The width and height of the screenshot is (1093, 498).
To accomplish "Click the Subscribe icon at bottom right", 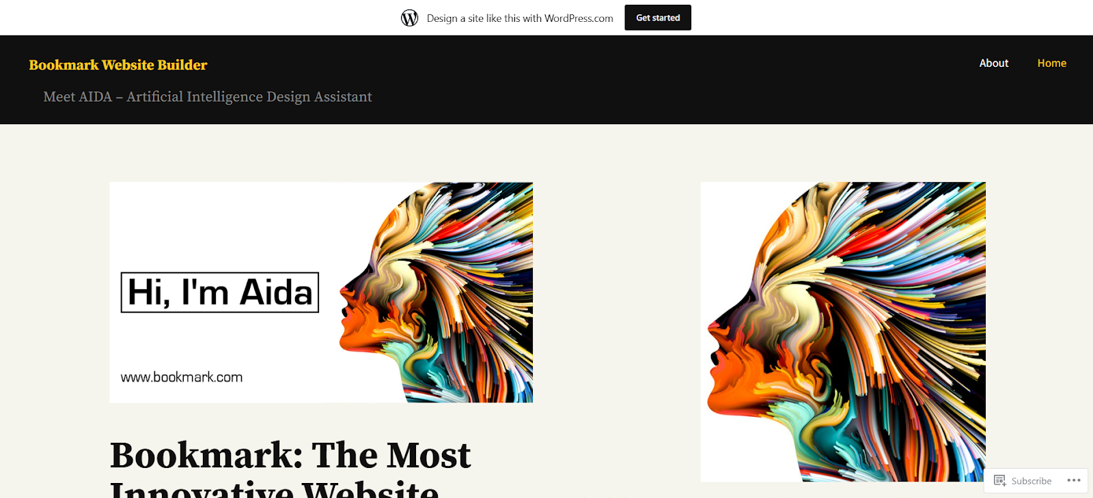I will pyautogui.click(x=1000, y=480).
